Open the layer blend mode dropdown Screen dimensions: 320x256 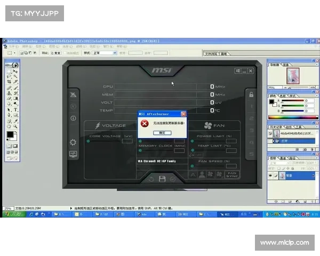279,163
